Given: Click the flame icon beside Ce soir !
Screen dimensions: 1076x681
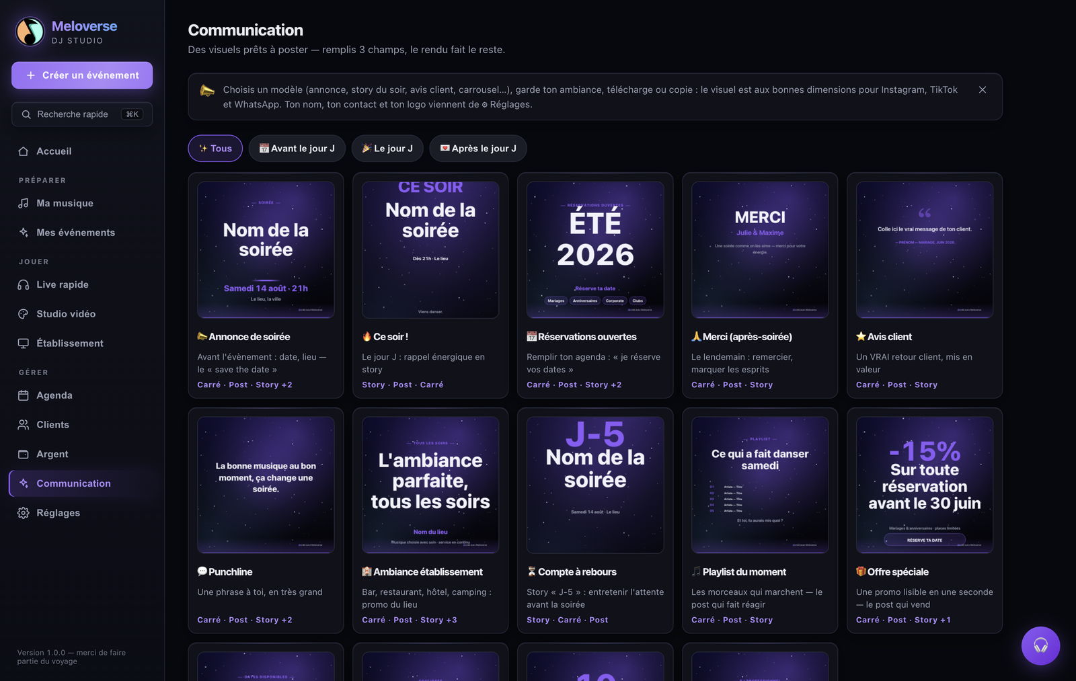Looking at the screenshot, I should [x=367, y=336].
